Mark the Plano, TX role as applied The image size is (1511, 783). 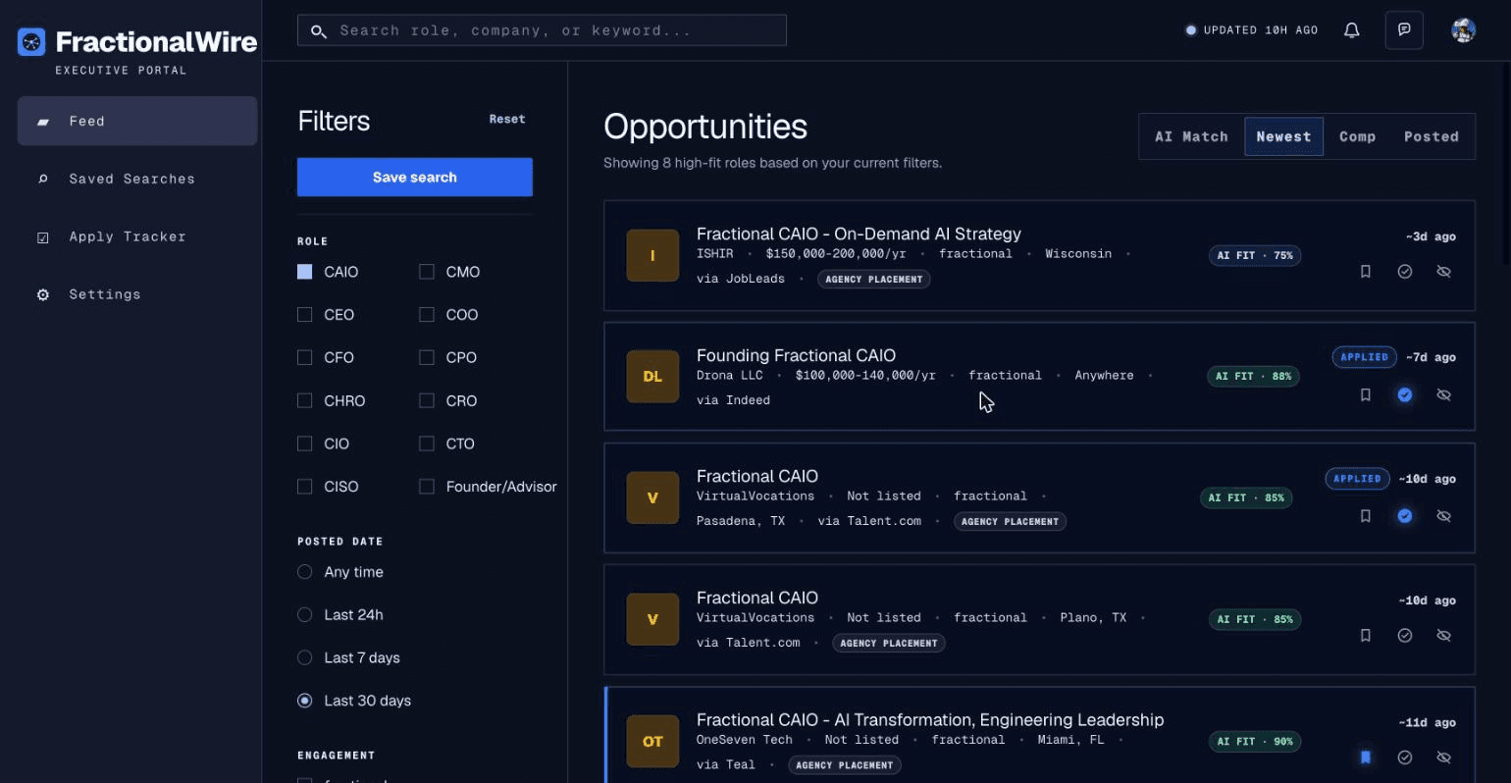tap(1404, 636)
